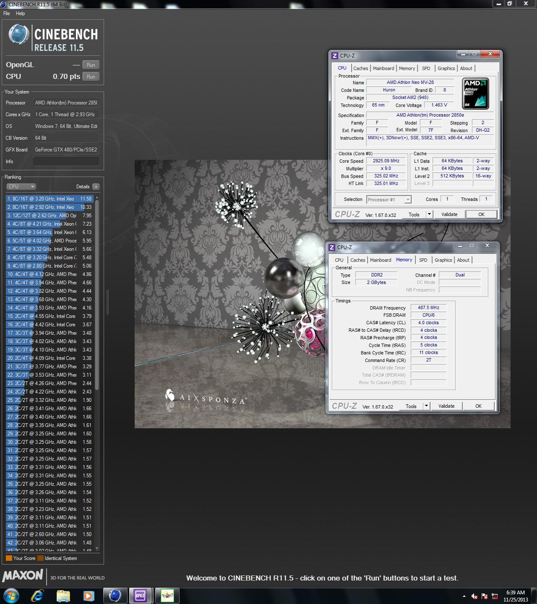
Task: Open the File menu
Action: point(7,13)
